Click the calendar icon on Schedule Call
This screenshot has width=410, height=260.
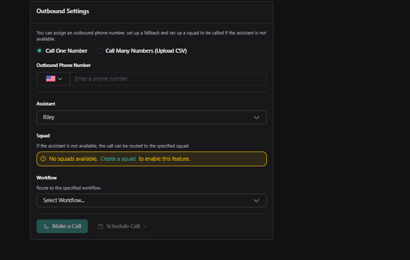coord(100,226)
